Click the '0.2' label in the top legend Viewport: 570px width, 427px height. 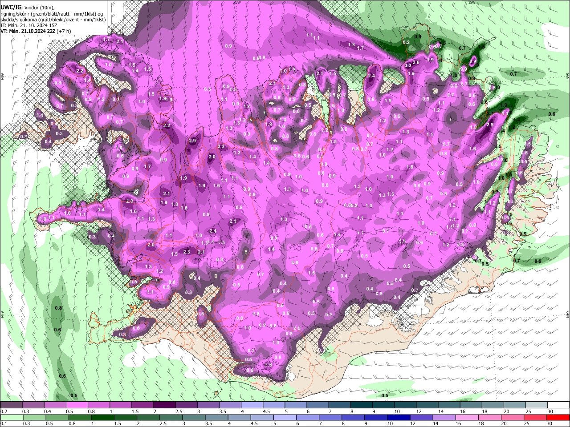(4, 411)
